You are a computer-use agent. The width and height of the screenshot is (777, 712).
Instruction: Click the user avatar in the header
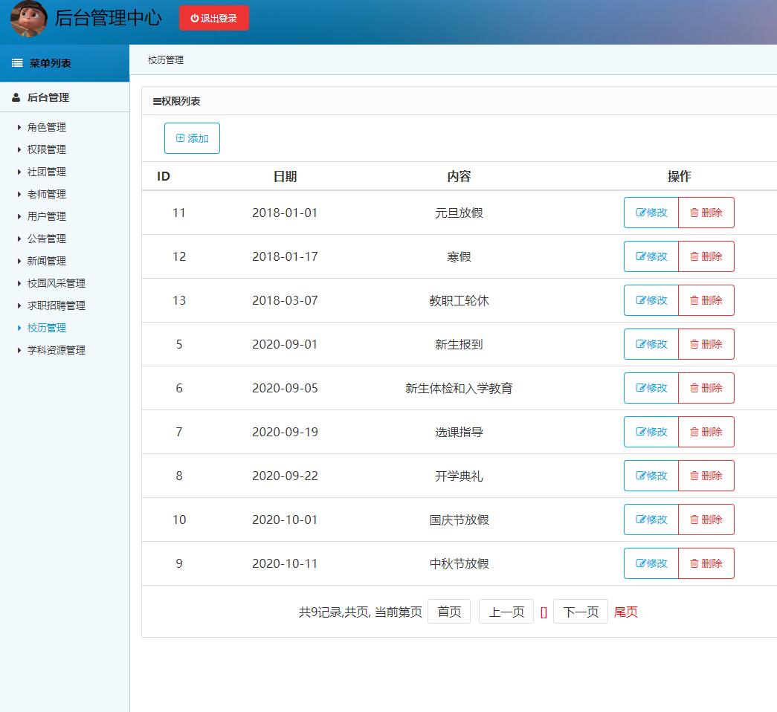pos(28,19)
